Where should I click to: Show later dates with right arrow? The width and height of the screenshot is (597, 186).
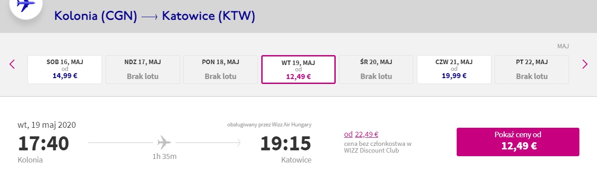coord(585,64)
